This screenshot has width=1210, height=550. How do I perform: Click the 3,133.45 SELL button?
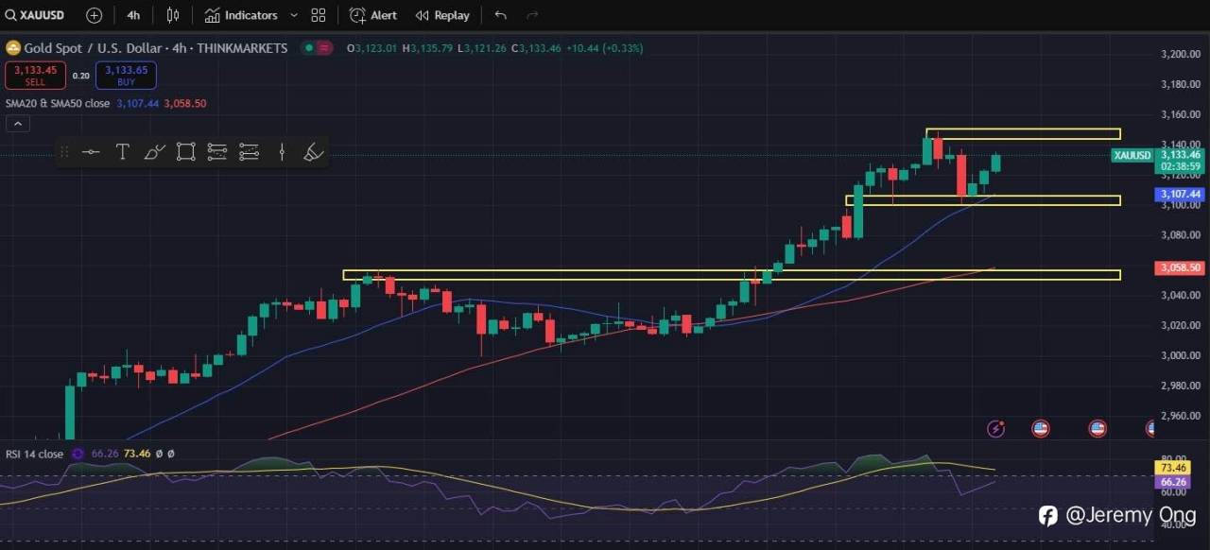35,75
